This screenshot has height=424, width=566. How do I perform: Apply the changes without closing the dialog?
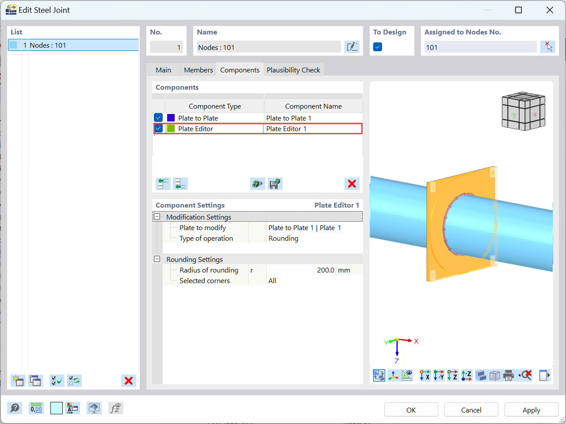pyautogui.click(x=531, y=409)
